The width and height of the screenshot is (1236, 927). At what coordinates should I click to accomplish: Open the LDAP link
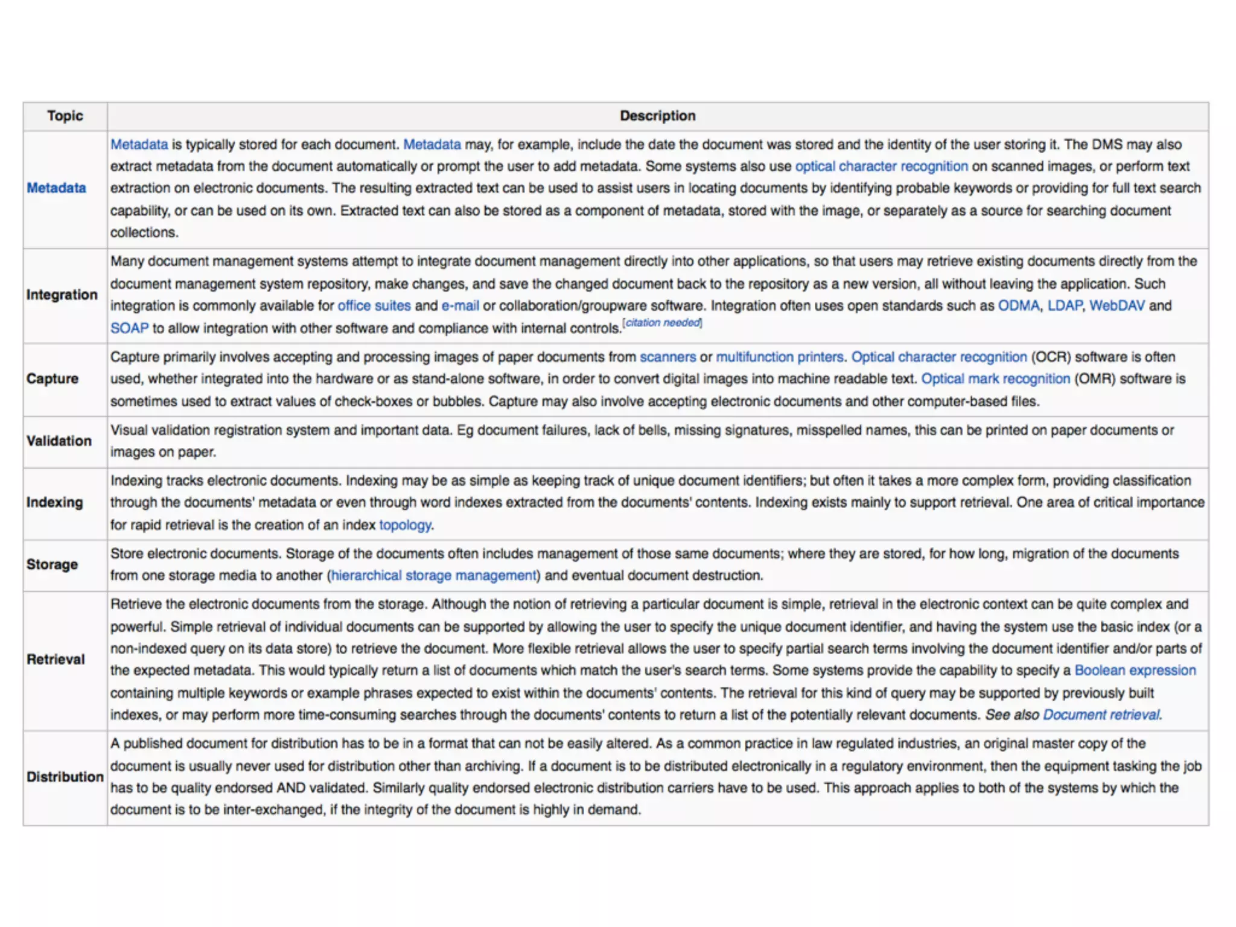[1065, 306]
